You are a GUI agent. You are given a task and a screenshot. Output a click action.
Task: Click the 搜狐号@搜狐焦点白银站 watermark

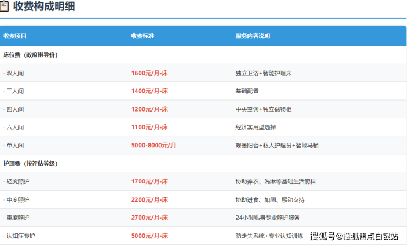coord(354,236)
